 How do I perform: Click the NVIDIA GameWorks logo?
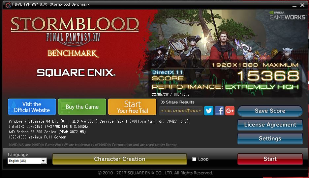click(287, 15)
